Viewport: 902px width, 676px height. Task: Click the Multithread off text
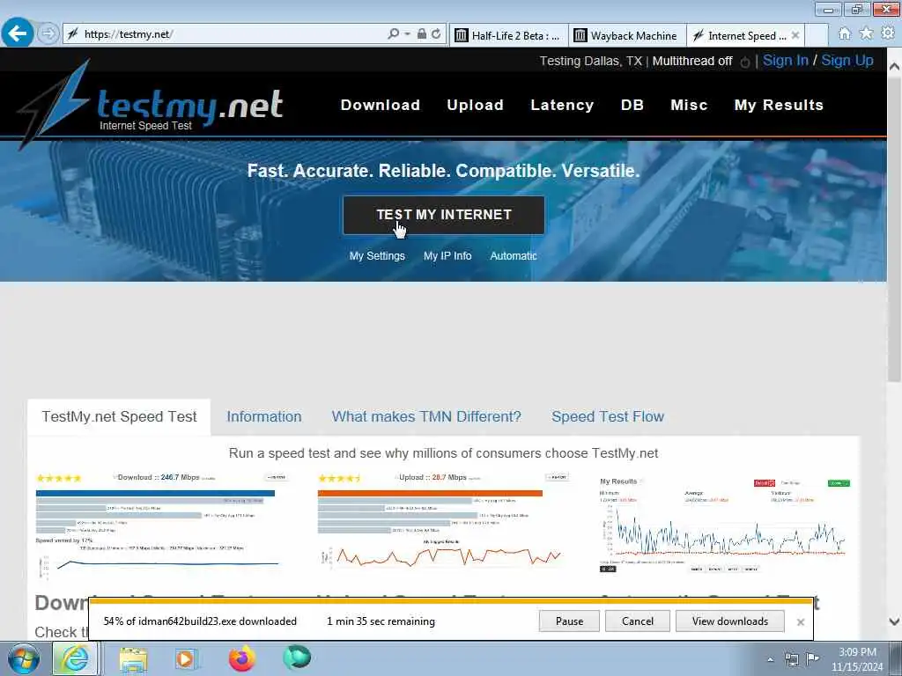[692, 61]
